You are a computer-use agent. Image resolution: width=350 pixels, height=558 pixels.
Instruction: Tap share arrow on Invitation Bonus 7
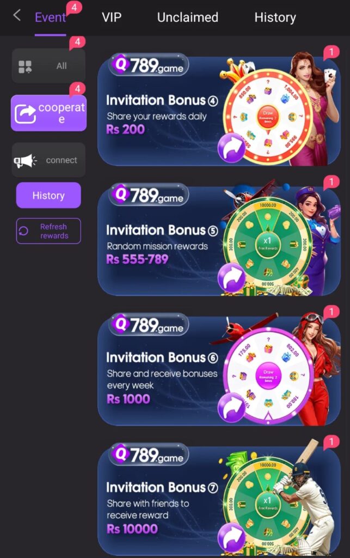[231, 537]
